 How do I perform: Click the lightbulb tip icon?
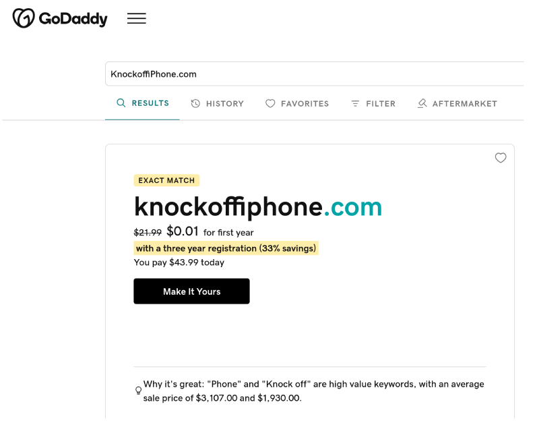coord(139,391)
